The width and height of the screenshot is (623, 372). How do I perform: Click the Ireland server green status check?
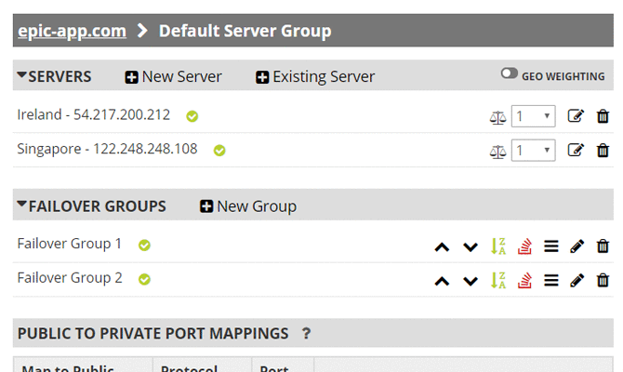(192, 116)
